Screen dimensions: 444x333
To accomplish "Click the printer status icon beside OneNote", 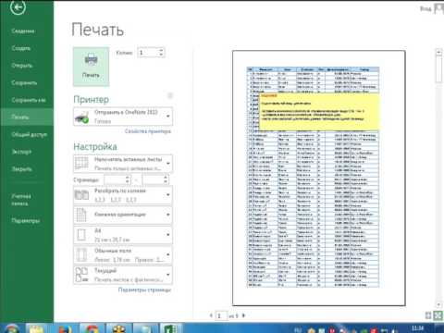I will tap(82, 117).
